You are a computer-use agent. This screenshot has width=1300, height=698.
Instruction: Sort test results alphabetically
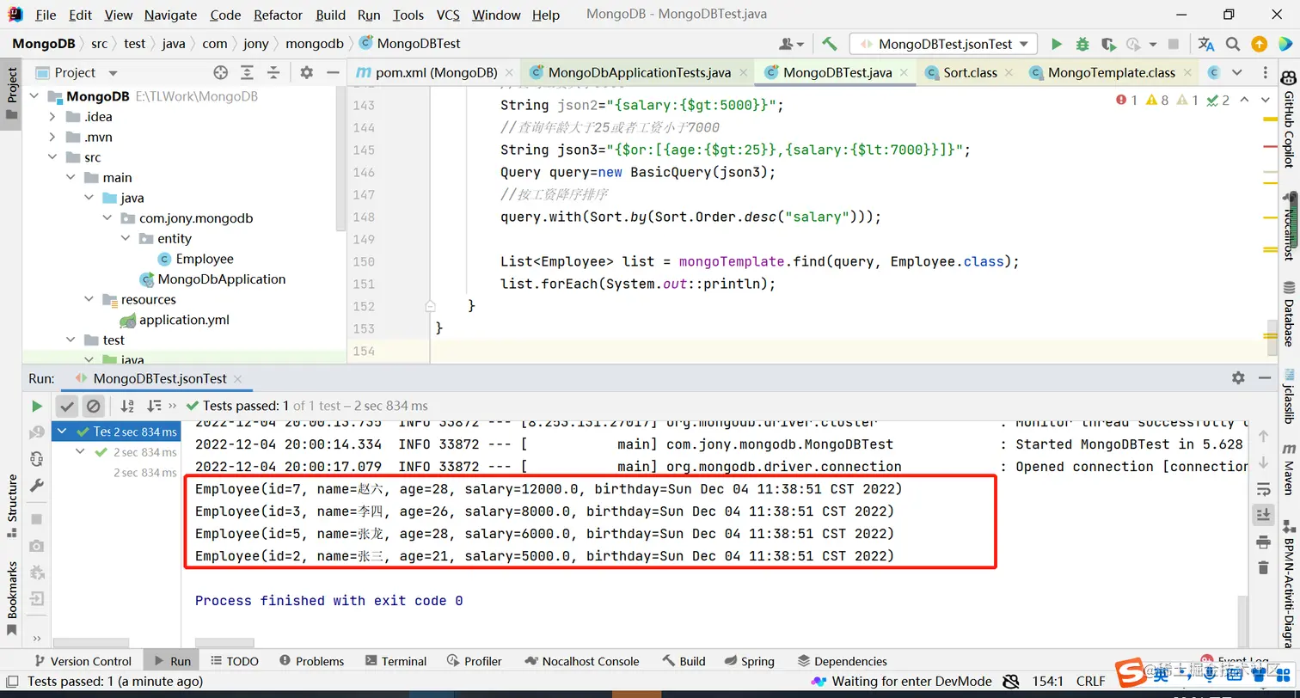pos(127,406)
